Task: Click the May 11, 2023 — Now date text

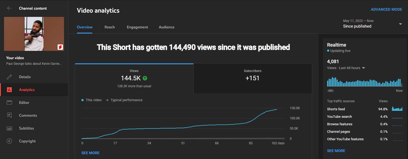Action: click(x=358, y=21)
